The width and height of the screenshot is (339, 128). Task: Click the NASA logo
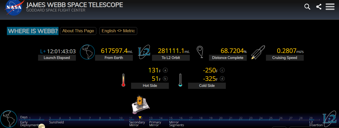point(14,7)
